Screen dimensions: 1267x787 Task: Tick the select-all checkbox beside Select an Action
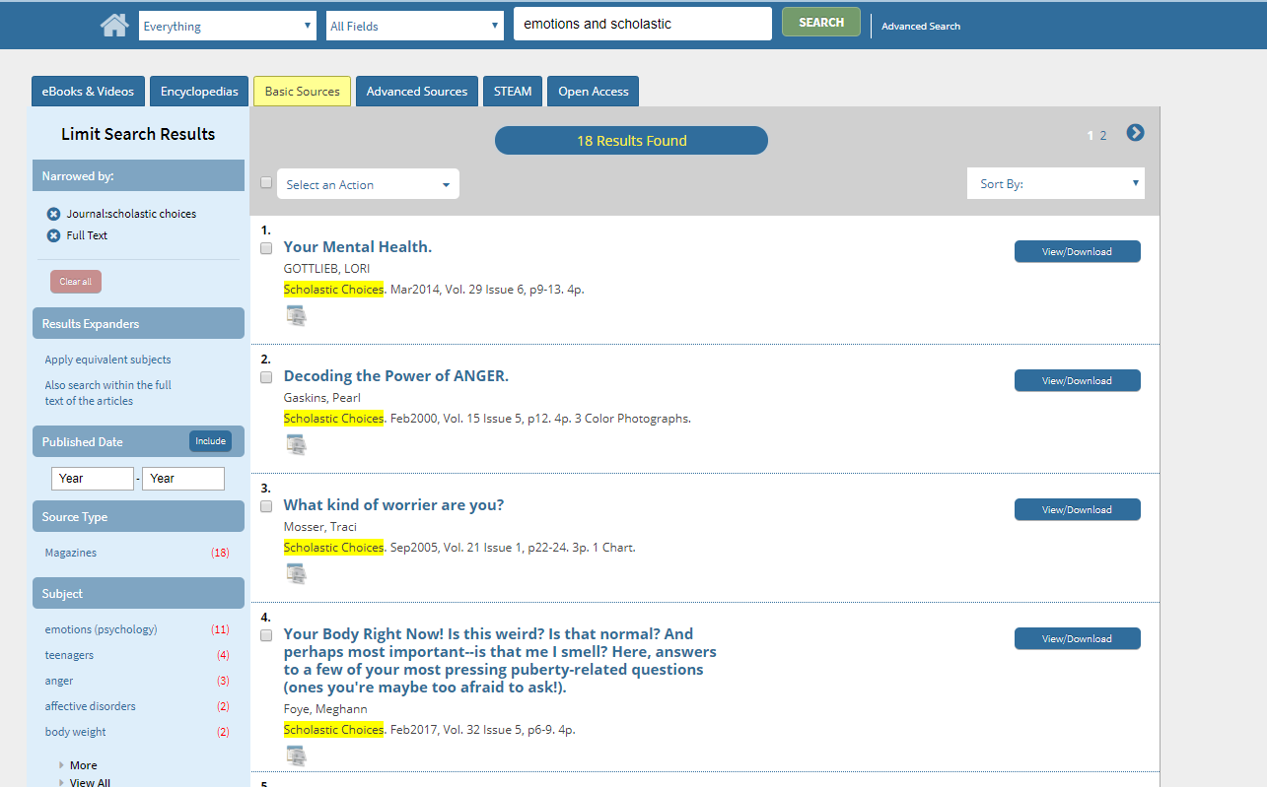pos(266,182)
